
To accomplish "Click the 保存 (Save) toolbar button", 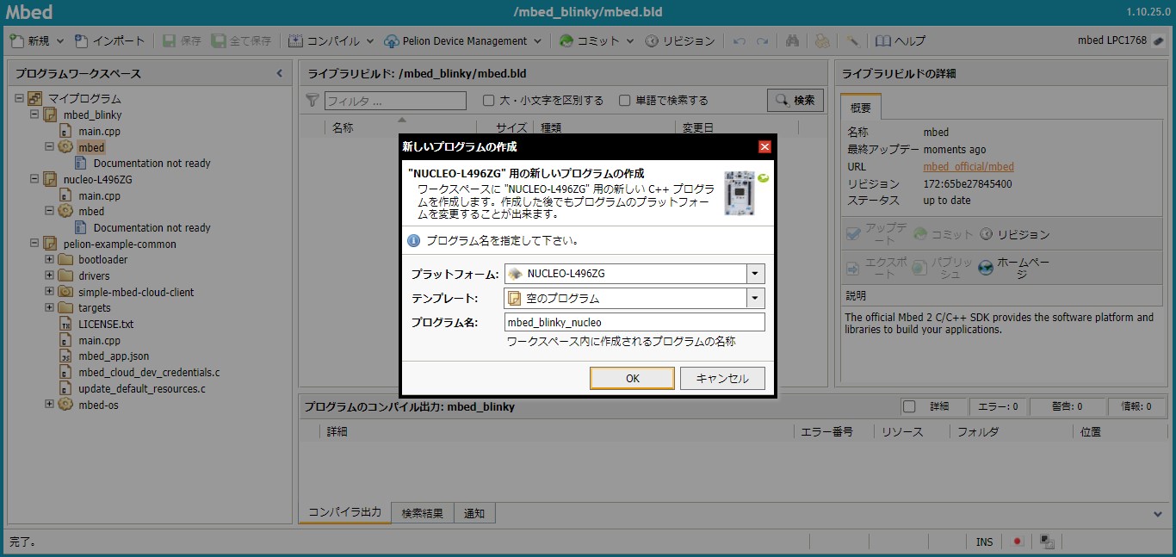I will click(182, 40).
